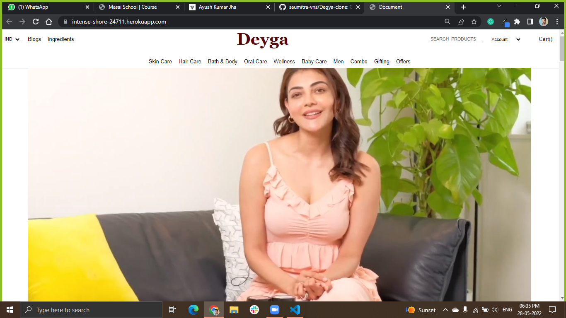
Task: Show hidden tray icons chevron
Action: pyautogui.click(x=445, y=310)
